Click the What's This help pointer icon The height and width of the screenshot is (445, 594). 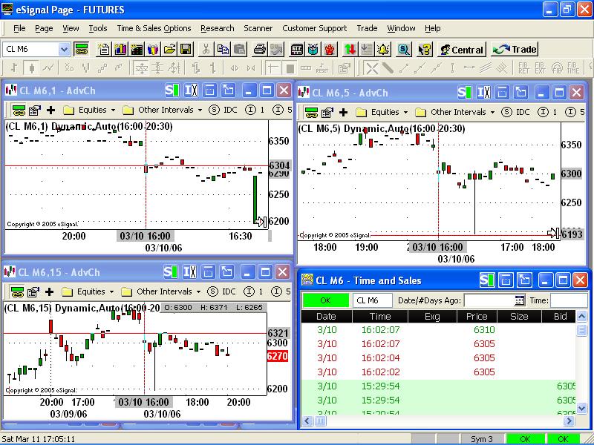[425, 49]
